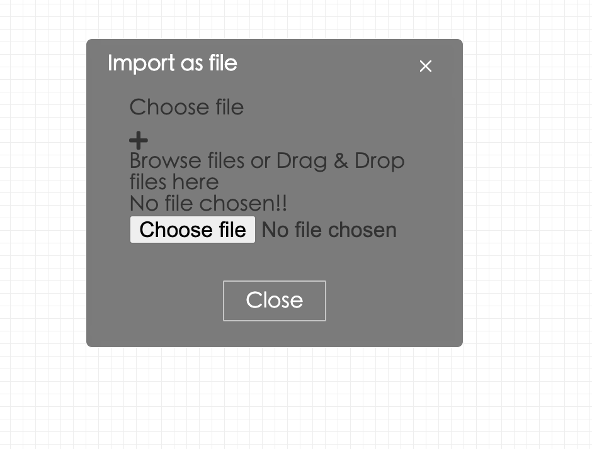The image size is (592, 449).
Task: Click the dismiss cross in the top corner
Action: pyautogui.click(x=425, y=66)
